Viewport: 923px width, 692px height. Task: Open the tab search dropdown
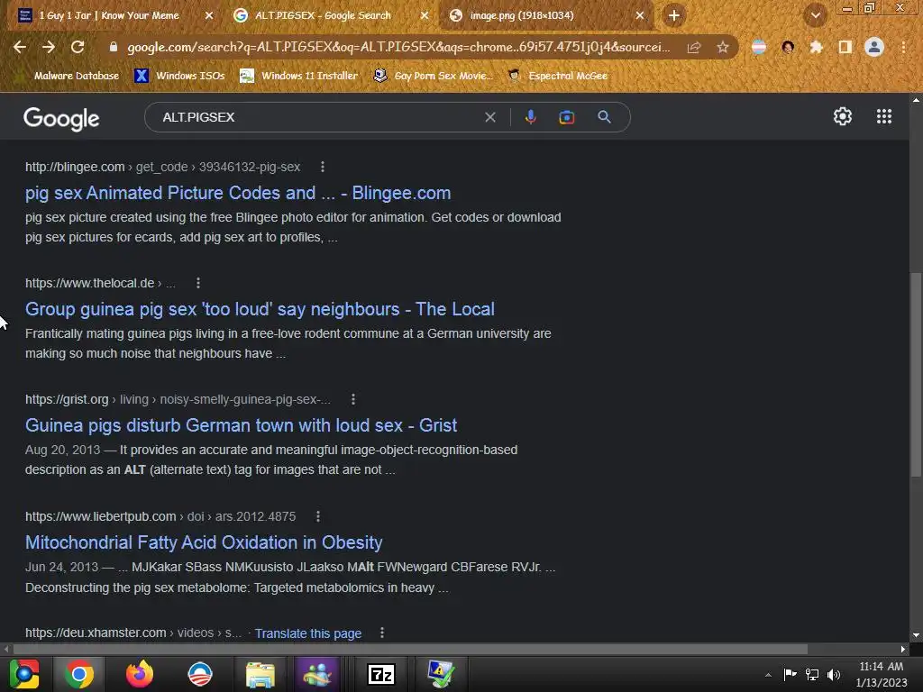coord(815,16)
